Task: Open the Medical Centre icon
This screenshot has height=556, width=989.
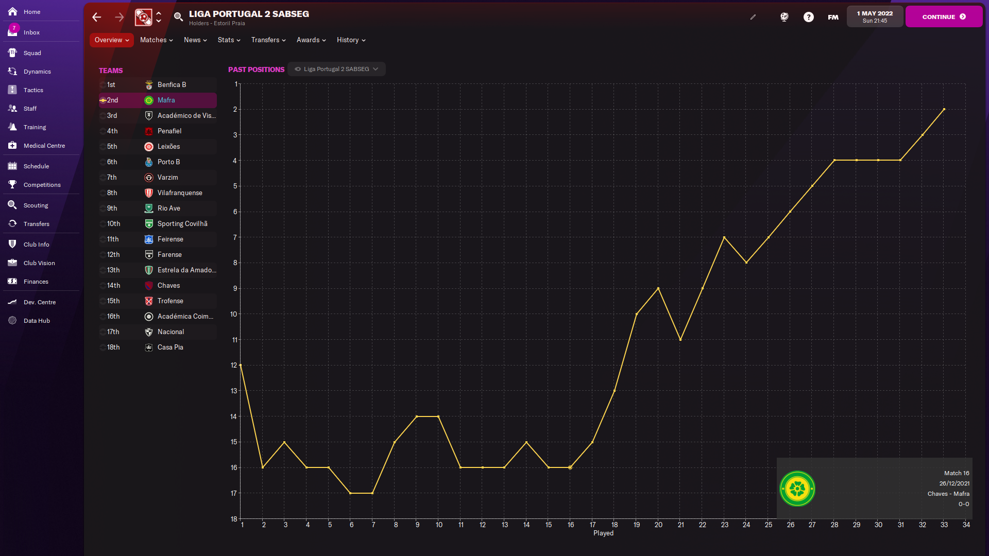Action: pyautogui.click(x=13, y=146)
